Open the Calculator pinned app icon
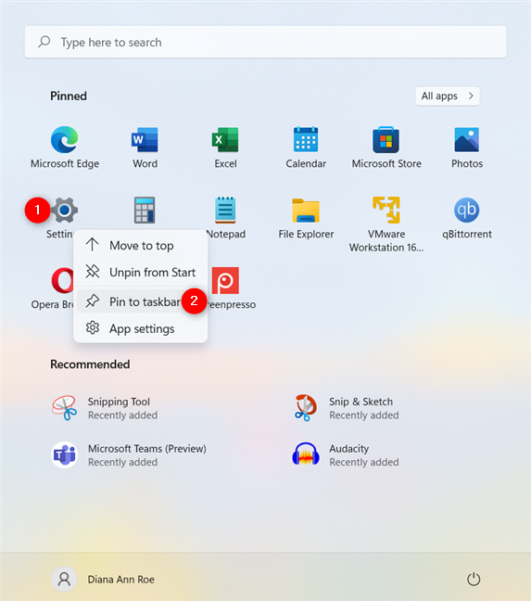This screenshot has height=601, width=531. [145, 210]
